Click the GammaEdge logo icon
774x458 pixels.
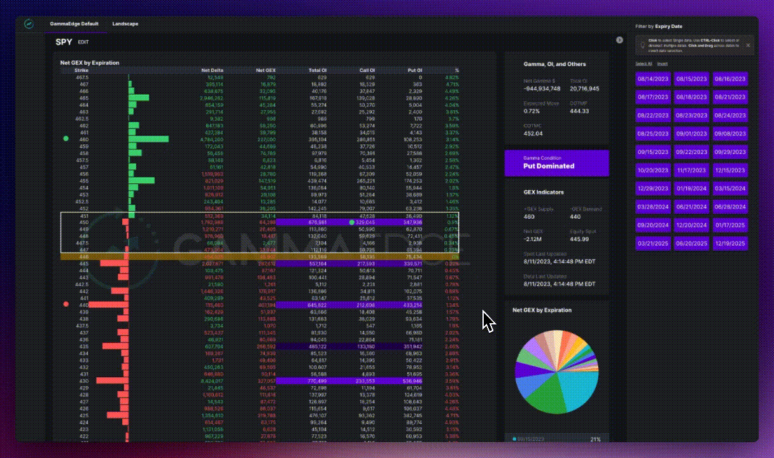(x=29, y=24)
